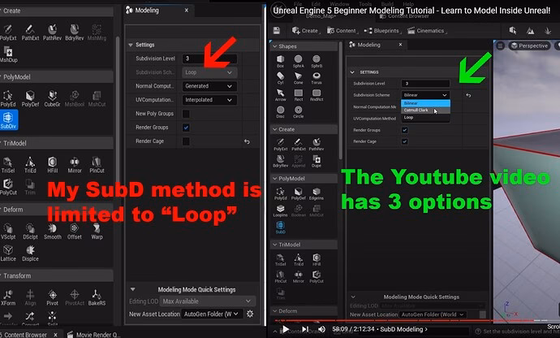Open the UVComputation Interpolated dropdown
560x338 pixels.
[209, 100]
